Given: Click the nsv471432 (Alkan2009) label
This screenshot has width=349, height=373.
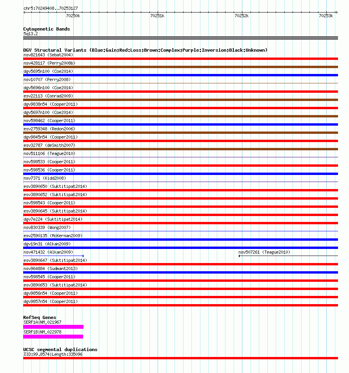Looking at the screenshot, I should (48, 252).
